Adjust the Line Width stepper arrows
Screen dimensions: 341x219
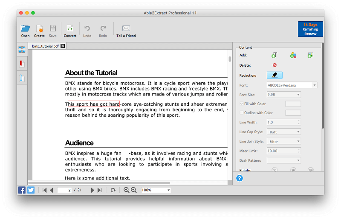tap(299, 122)
